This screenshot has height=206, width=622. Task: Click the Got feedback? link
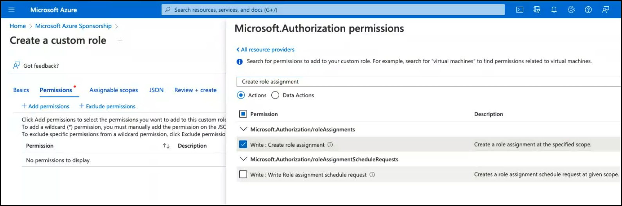[41, 66]
